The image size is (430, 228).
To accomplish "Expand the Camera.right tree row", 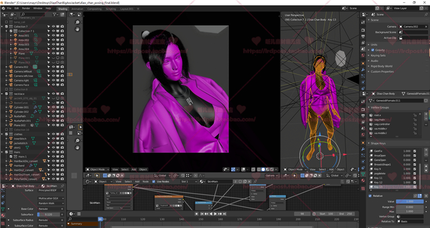I will point(6,80).
